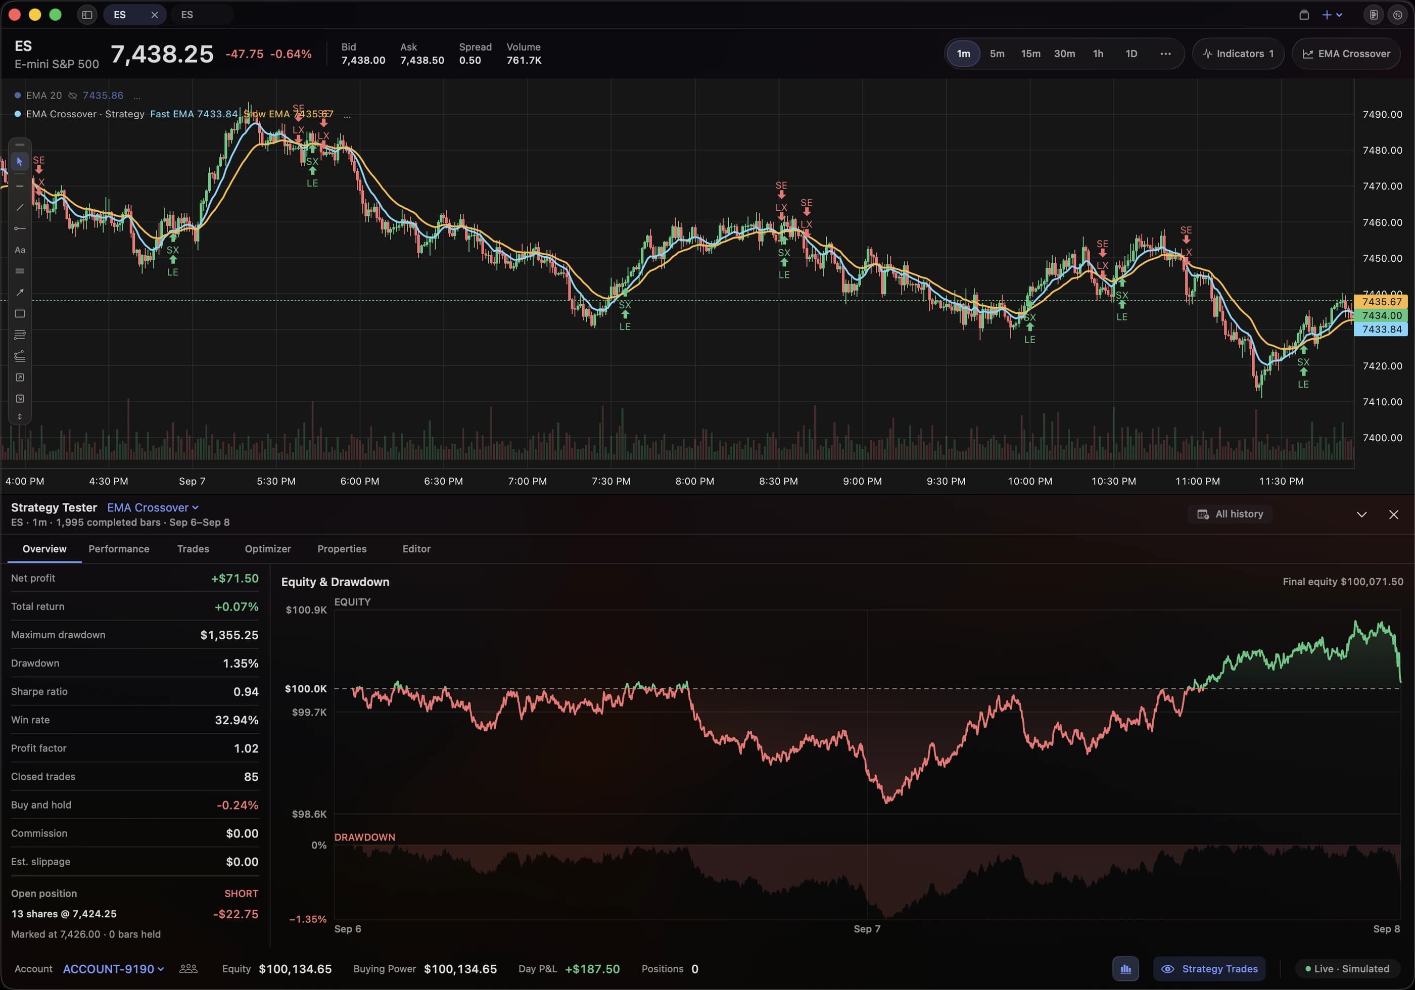1415x990 pixels.
Task: Select the diagonal trend line tool
Action: click(x=20, y=208)
